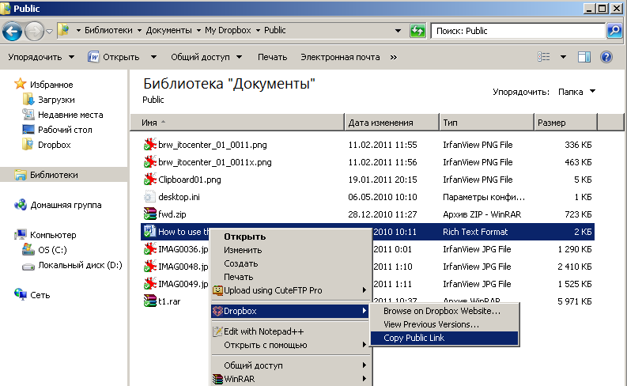Click Электронная почта in the toolbar
627x386 pixels.
[340, 57]
